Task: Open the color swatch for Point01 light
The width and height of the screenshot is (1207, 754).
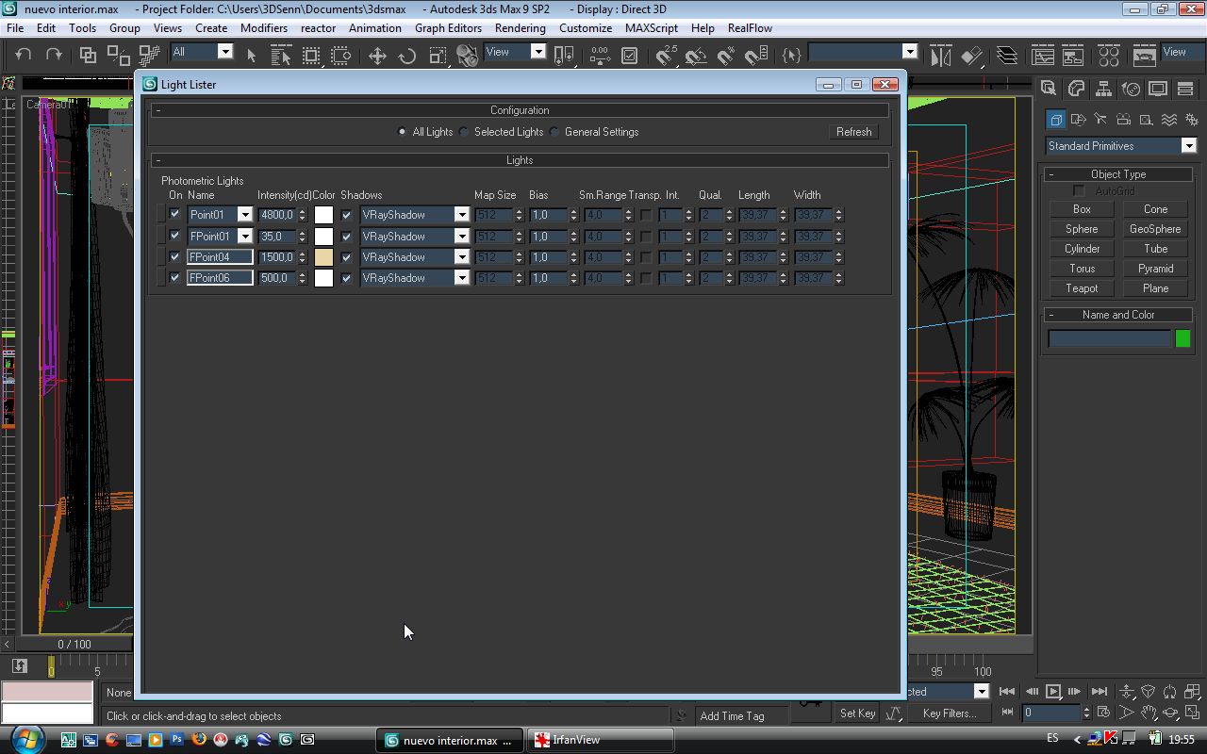Action: (x=323, y=215)
